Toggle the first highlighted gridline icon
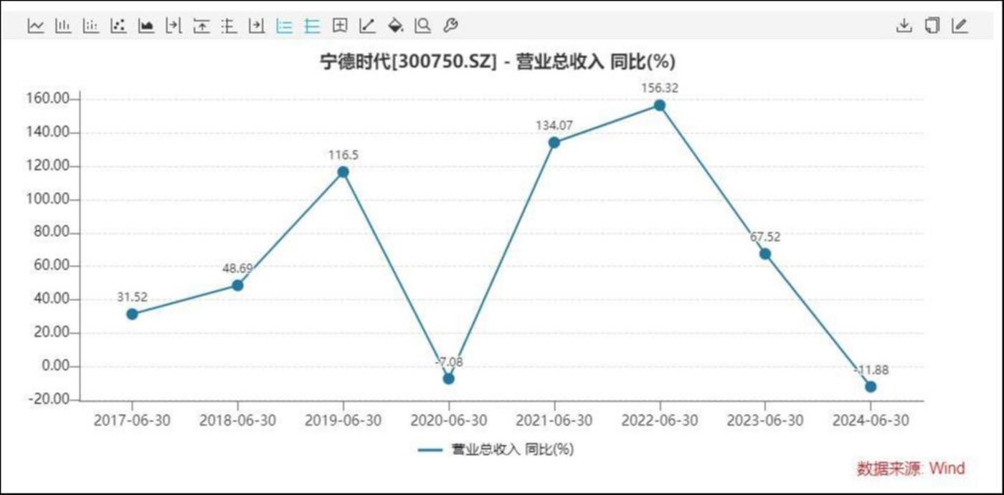This screenshot has height=495, width=1004. point(285,26)
